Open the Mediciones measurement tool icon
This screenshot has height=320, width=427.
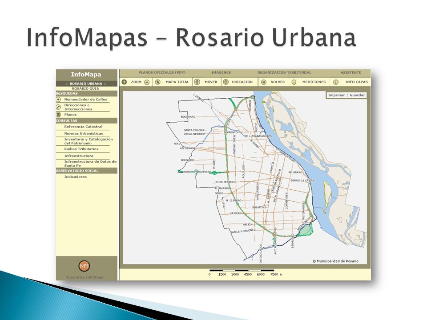(x=294, y=82)
